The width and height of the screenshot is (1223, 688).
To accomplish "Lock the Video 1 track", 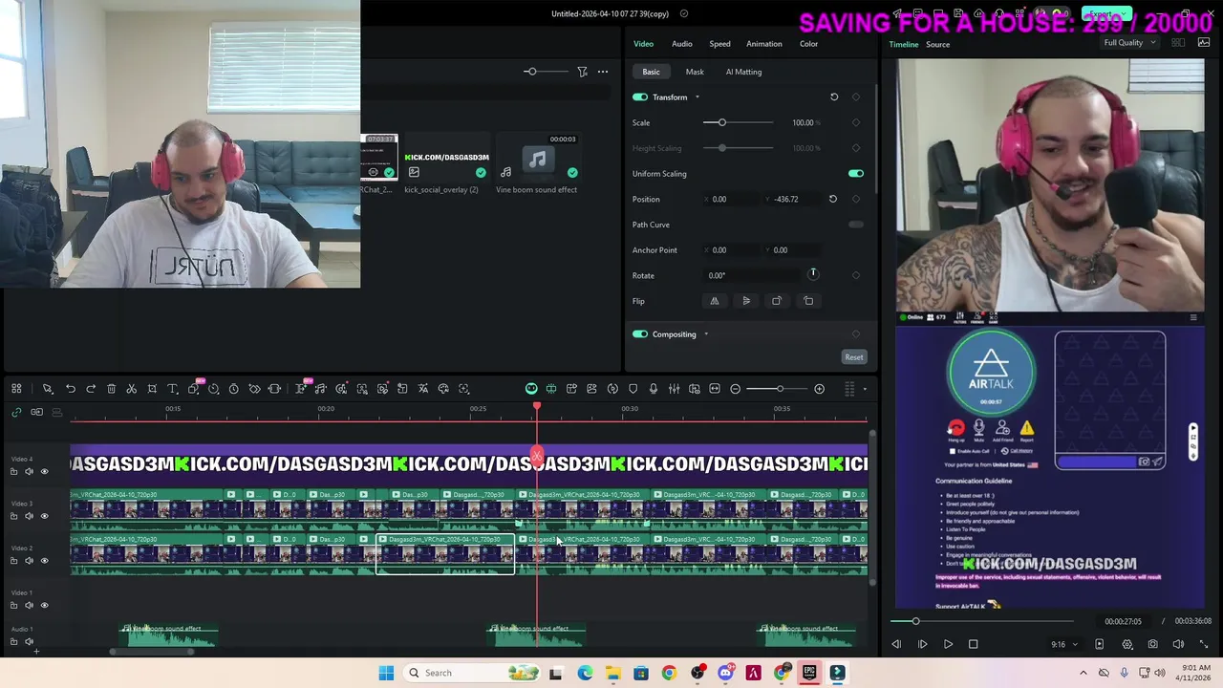I will coord(14,605).
